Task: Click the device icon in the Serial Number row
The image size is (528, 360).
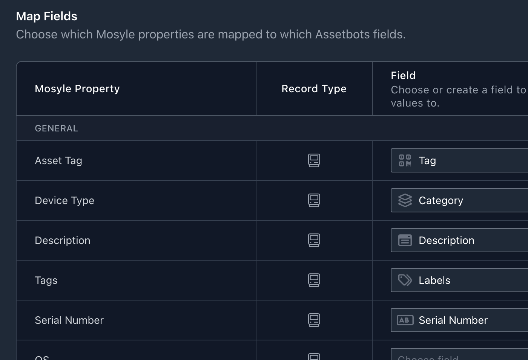Action: point(314,320)
